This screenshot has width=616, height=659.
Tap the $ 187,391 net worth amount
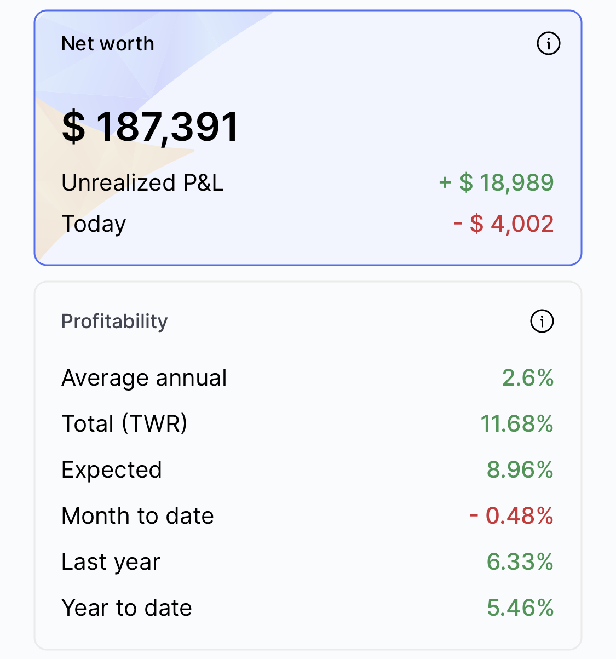[150, 127]
